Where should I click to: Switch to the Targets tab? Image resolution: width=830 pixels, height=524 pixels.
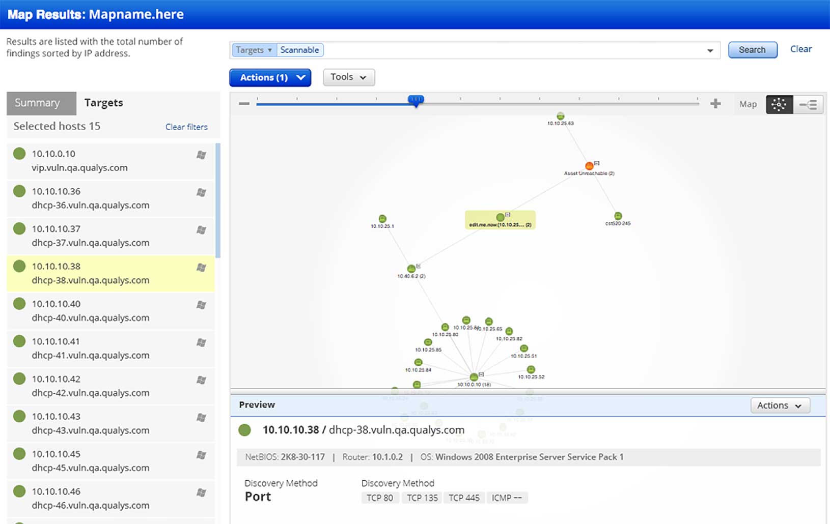[103, 103]
